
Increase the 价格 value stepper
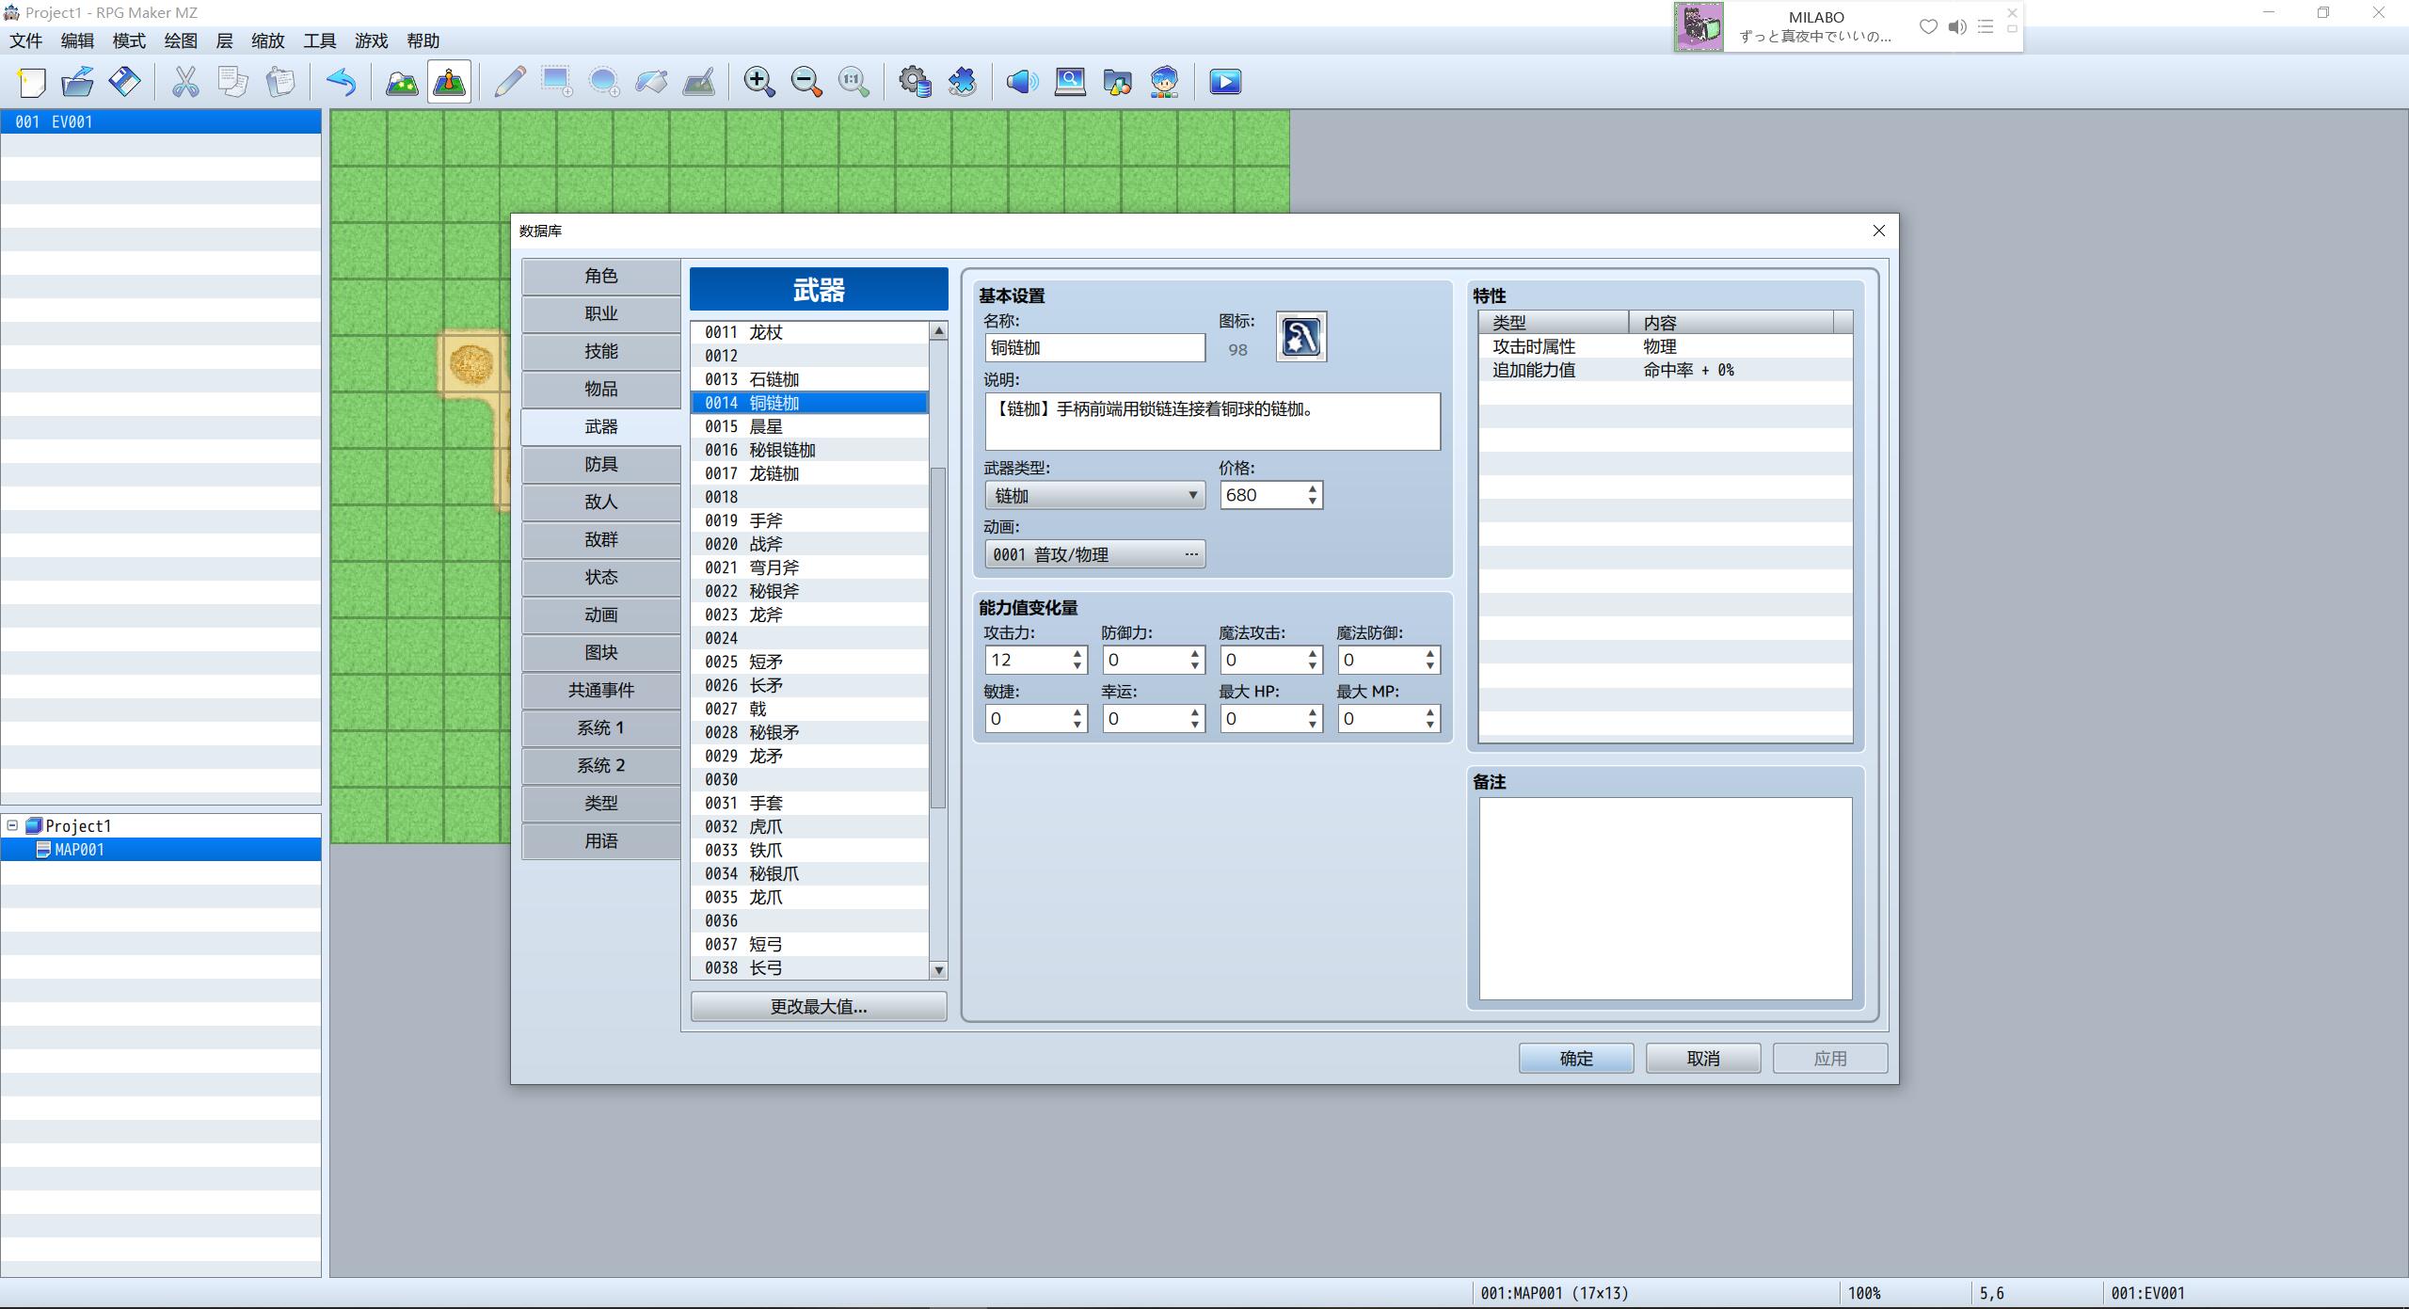click(1313, 488)
